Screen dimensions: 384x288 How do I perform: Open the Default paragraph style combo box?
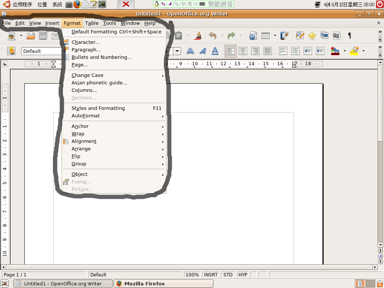[x=41, y=51]
